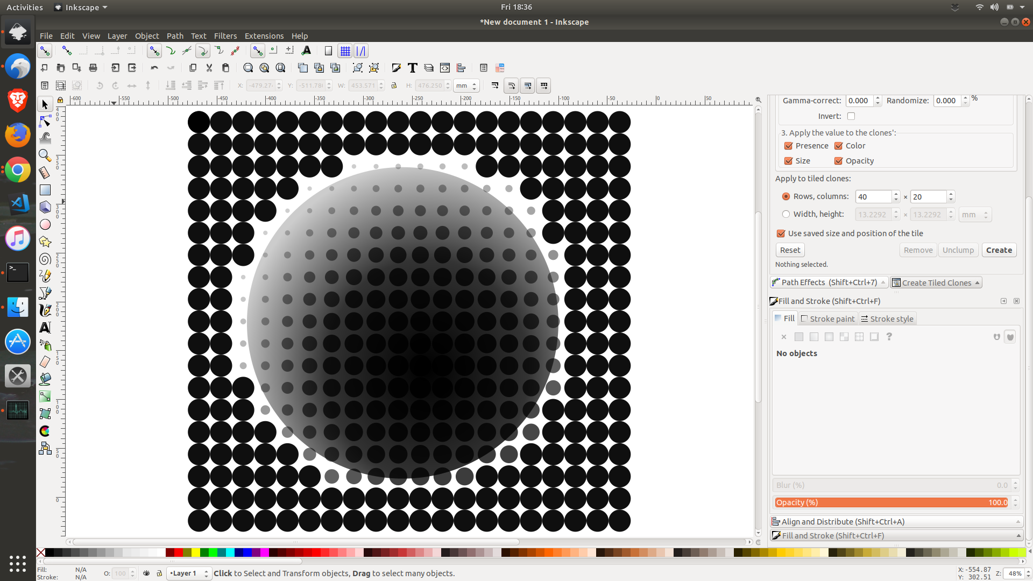Open the Text and Font dialog icon
The height and width of the screenshot is (581, 1033).
point(413,68)
